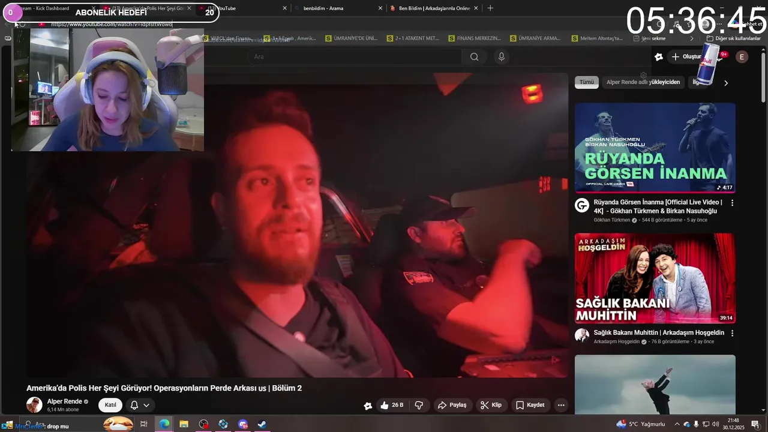Open the Alper Rende channel name link

coord(65,401)
